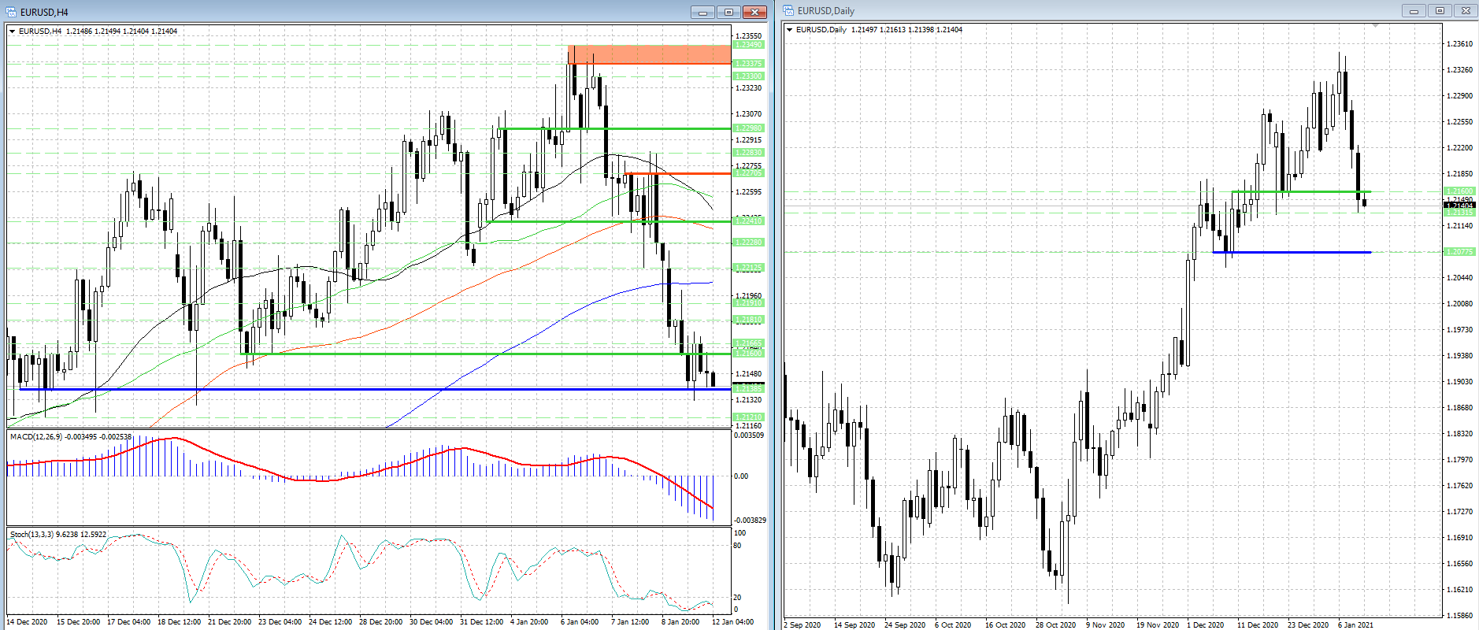This screenshot has height=630, width=1479.
Task: Click the 2 Sep 2020 date label on Daily
Action: click(803, 625)
